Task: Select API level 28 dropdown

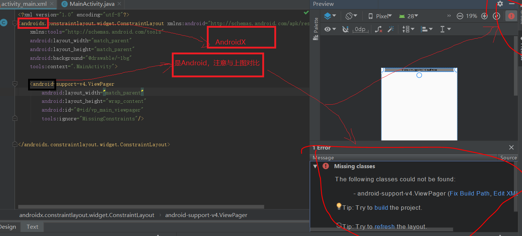Action: (x=409, y=16)
